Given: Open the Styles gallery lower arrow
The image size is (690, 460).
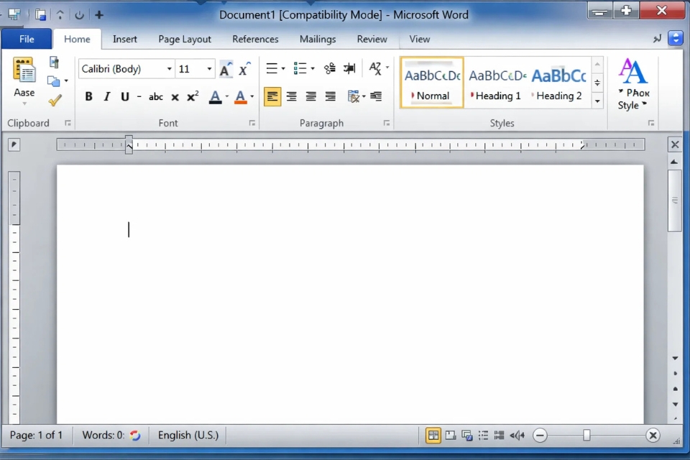Looking at the screenshot, I should point(597,101).
